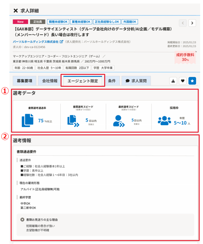Close the 求人詳細 panel with the X icon
203x244 pixels.
(16, 11)
